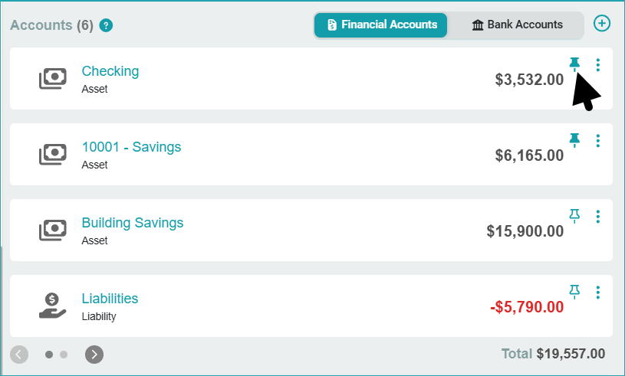Open the Checking account options menu

point(598,64)
